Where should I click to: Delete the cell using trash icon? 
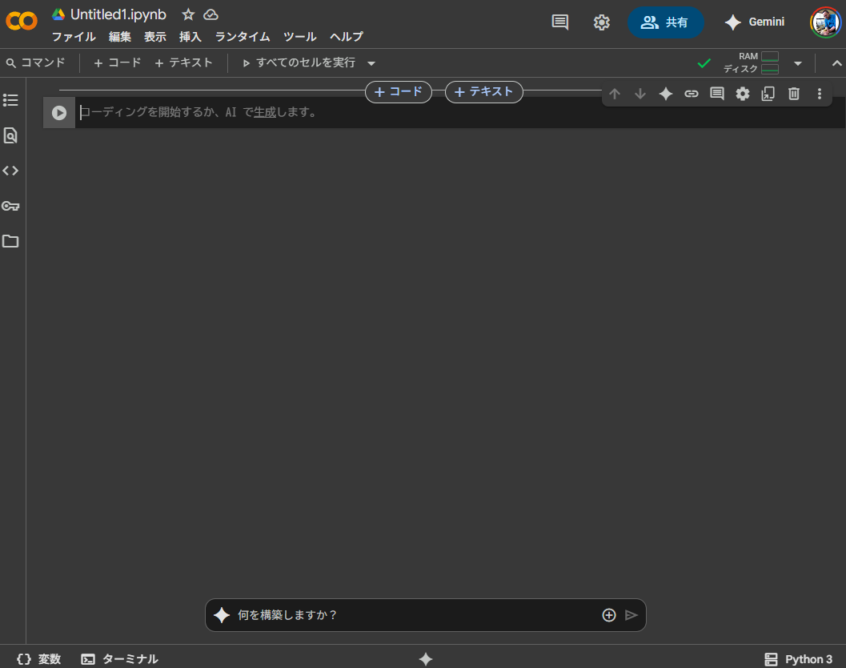pyautogui.click(x=793, y=94)
